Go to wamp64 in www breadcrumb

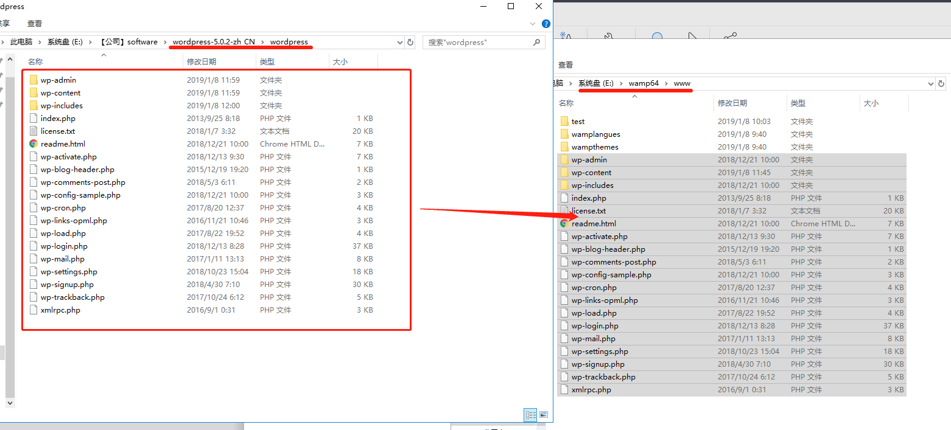point(644,83)
